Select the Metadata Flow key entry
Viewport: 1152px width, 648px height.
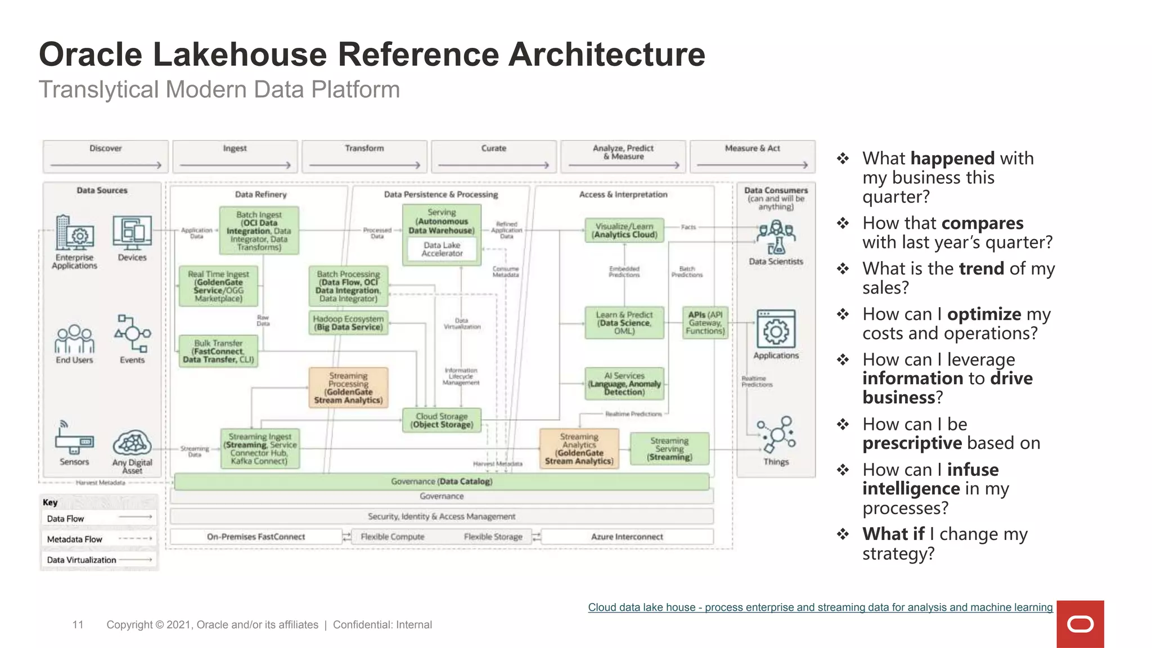pos(99,539)
